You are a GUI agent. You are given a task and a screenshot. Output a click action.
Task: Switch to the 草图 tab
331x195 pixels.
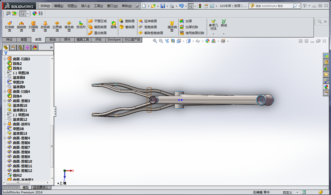[24, 40]
